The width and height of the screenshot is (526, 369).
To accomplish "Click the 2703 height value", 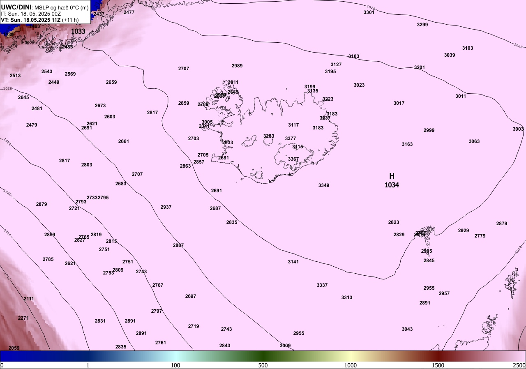I will (194, 138).
